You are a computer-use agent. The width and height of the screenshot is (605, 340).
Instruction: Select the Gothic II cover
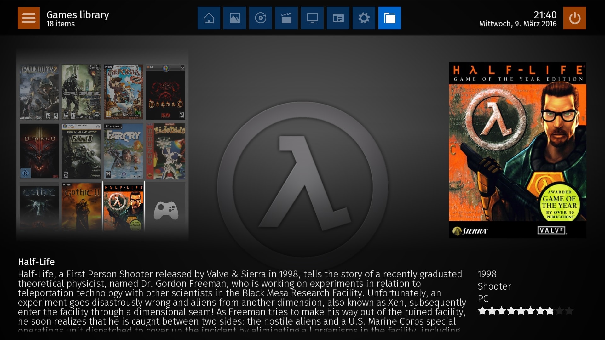pos(81,207)
